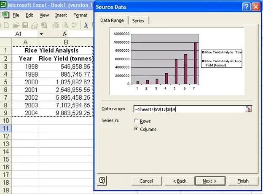
Task: Select the Rows radio button
Action: coord(136,121)
